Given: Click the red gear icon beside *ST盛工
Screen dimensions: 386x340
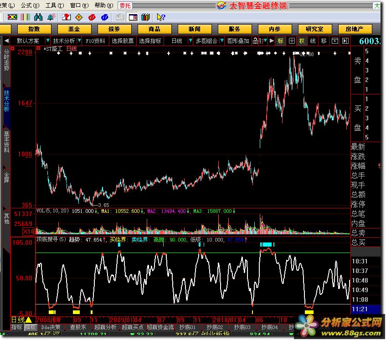Looking at the screenshot, I should click(x=38, y=48).
